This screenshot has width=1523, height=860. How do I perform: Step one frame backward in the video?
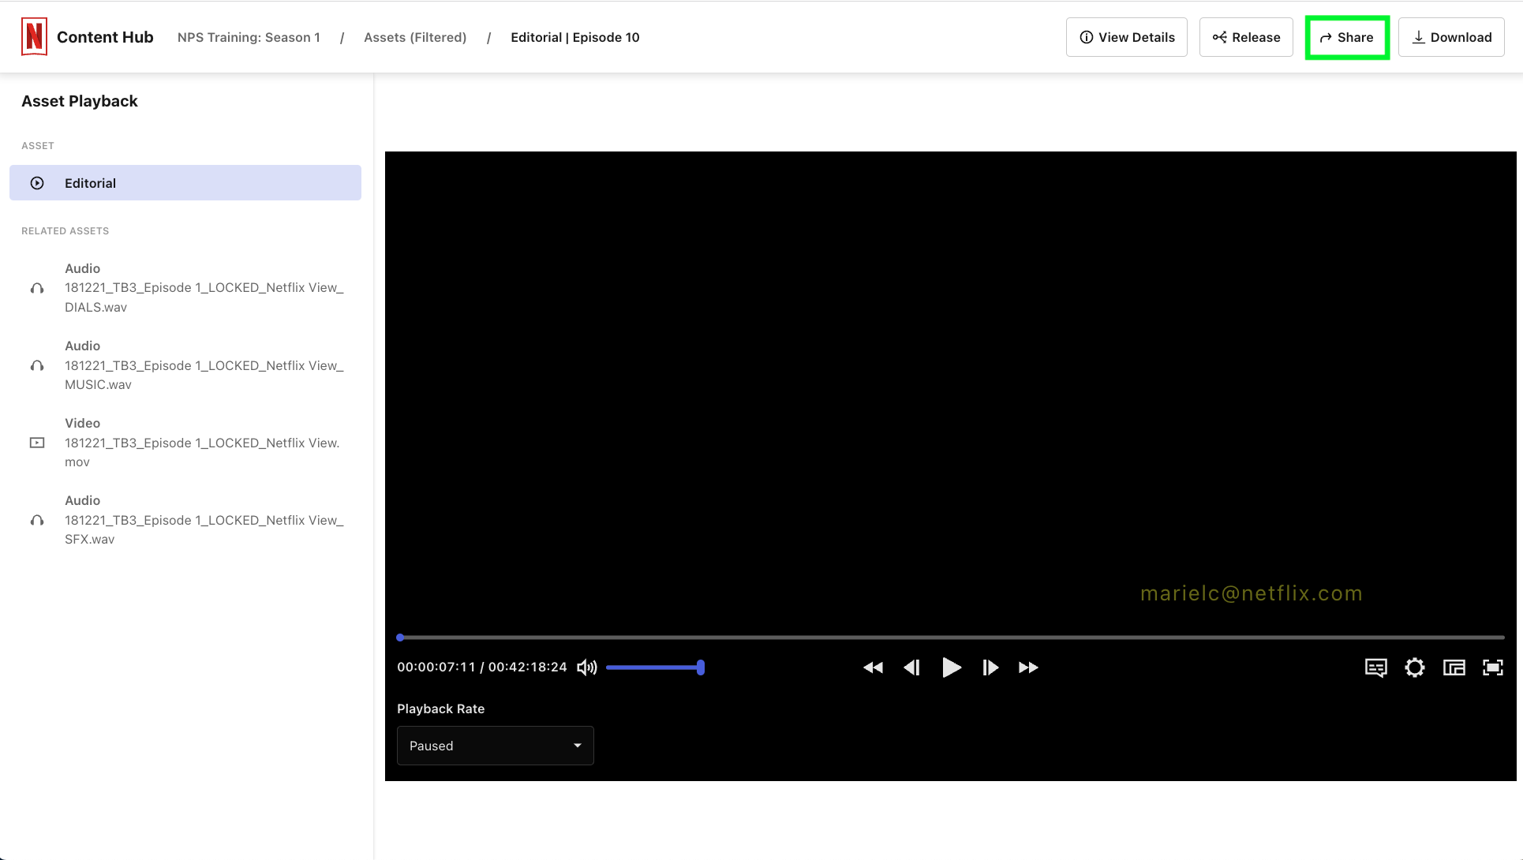[x=911, y=667]
